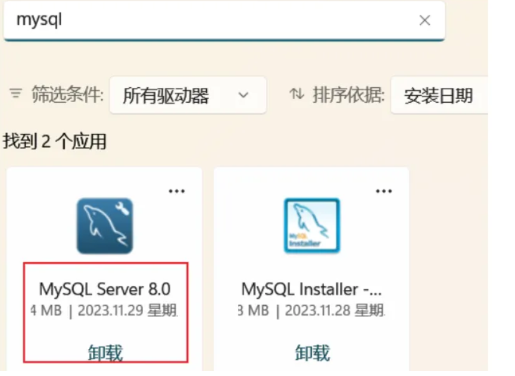
Task: Select the MySQL Installer title text
Action: [311, 289]
